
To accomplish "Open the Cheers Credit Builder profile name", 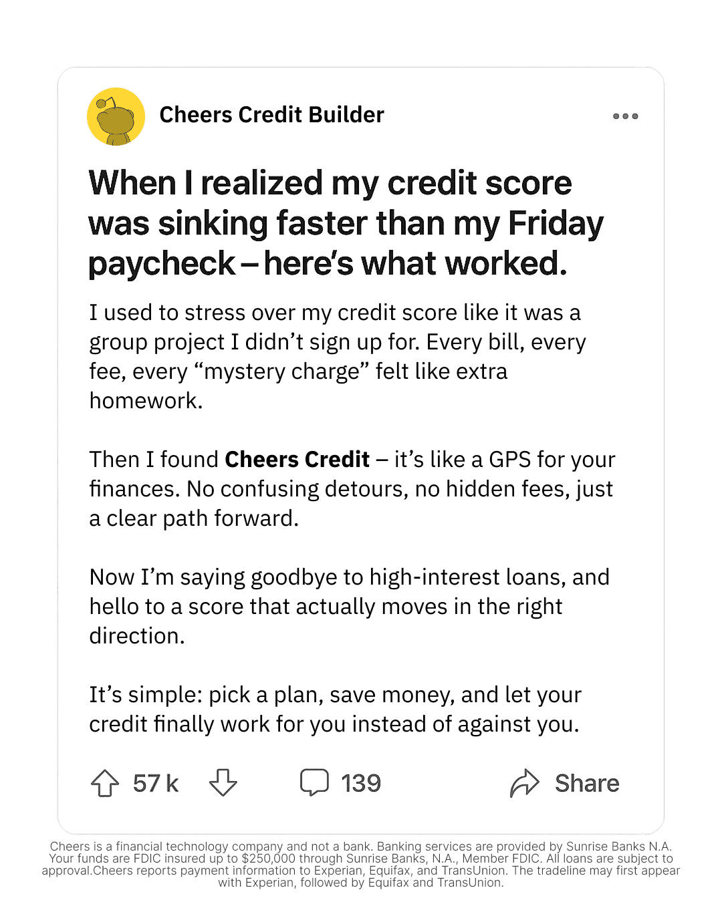I will point(271,115).
